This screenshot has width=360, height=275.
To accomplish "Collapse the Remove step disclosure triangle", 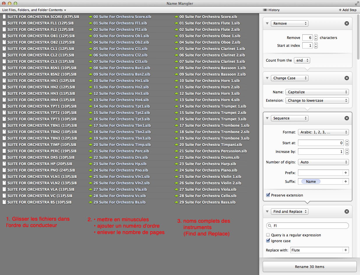I will (x=267, y=24).
